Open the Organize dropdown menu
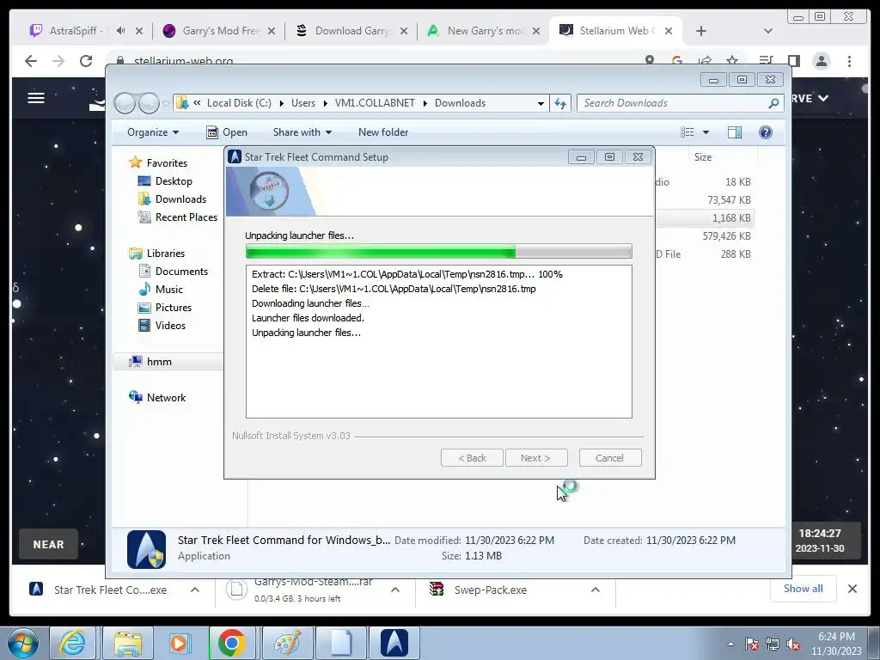The width and height of the screenshot is (880, 660). tap(153, 131)
